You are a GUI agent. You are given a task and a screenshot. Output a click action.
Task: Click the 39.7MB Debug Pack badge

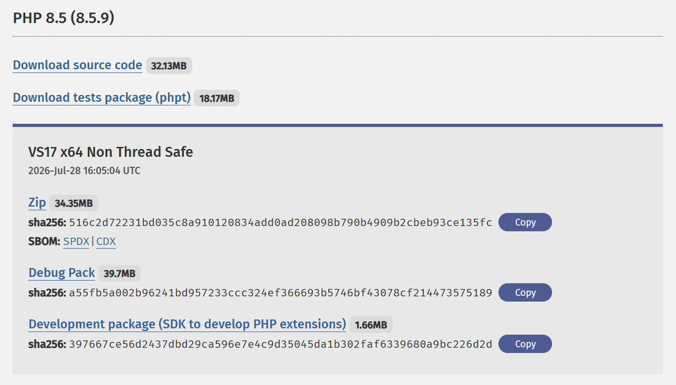point(119,274)
